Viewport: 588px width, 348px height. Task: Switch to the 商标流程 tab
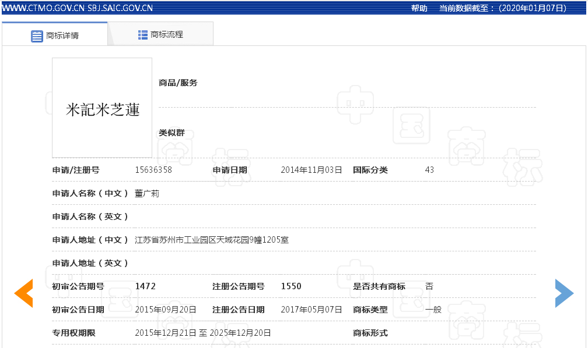pyautogui.click(x=160, y=34)
